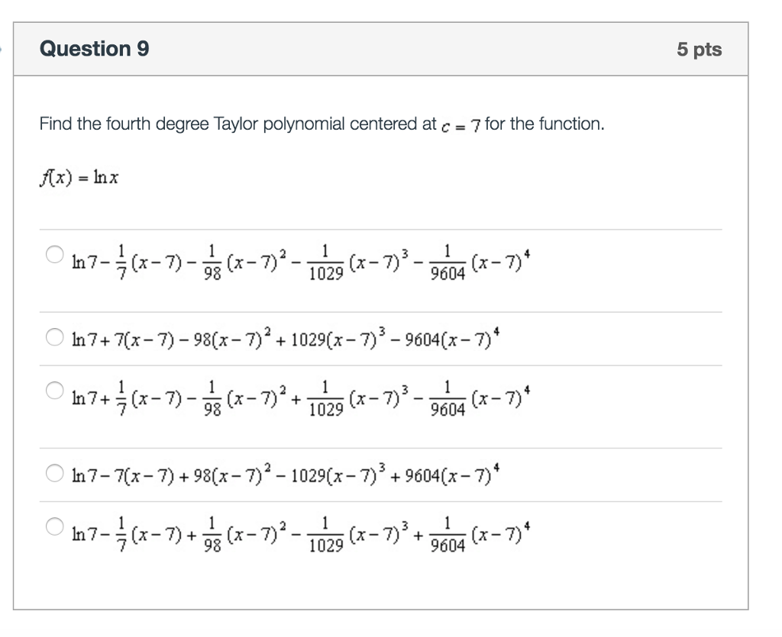This screenshot has width=782, height=637.
Task: Click inside the Question 9 header bar
Action: click(382, 48)
